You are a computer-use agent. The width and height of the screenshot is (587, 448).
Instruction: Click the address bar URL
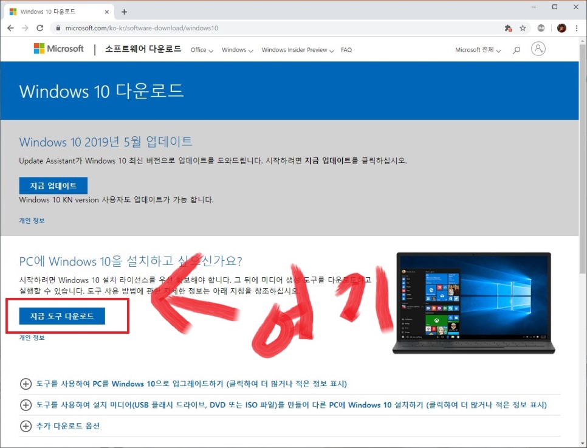point(142,28)
